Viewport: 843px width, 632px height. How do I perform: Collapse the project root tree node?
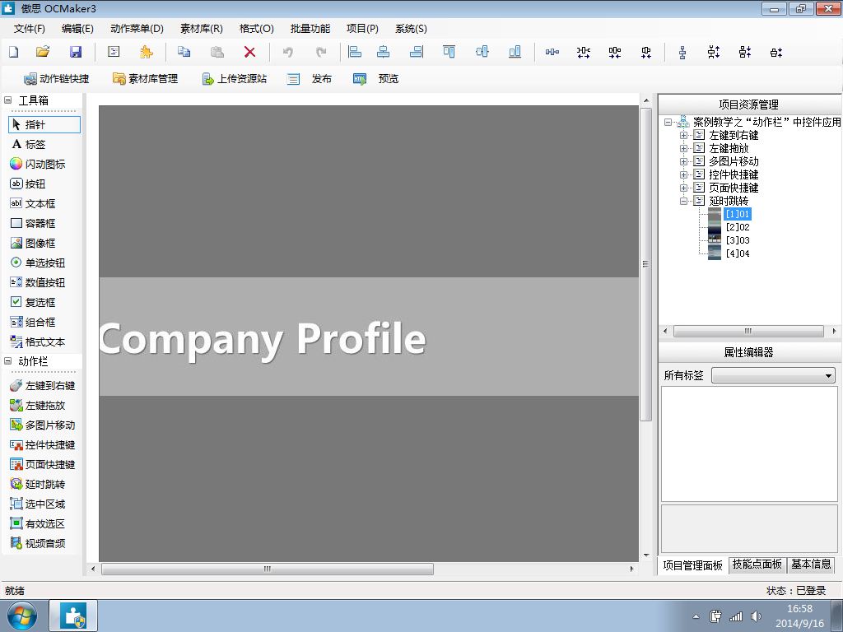click(668, 122)
